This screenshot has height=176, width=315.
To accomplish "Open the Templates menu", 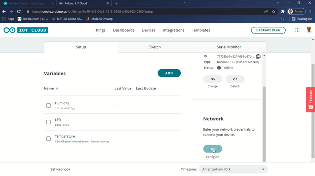I will coord(201,30).
